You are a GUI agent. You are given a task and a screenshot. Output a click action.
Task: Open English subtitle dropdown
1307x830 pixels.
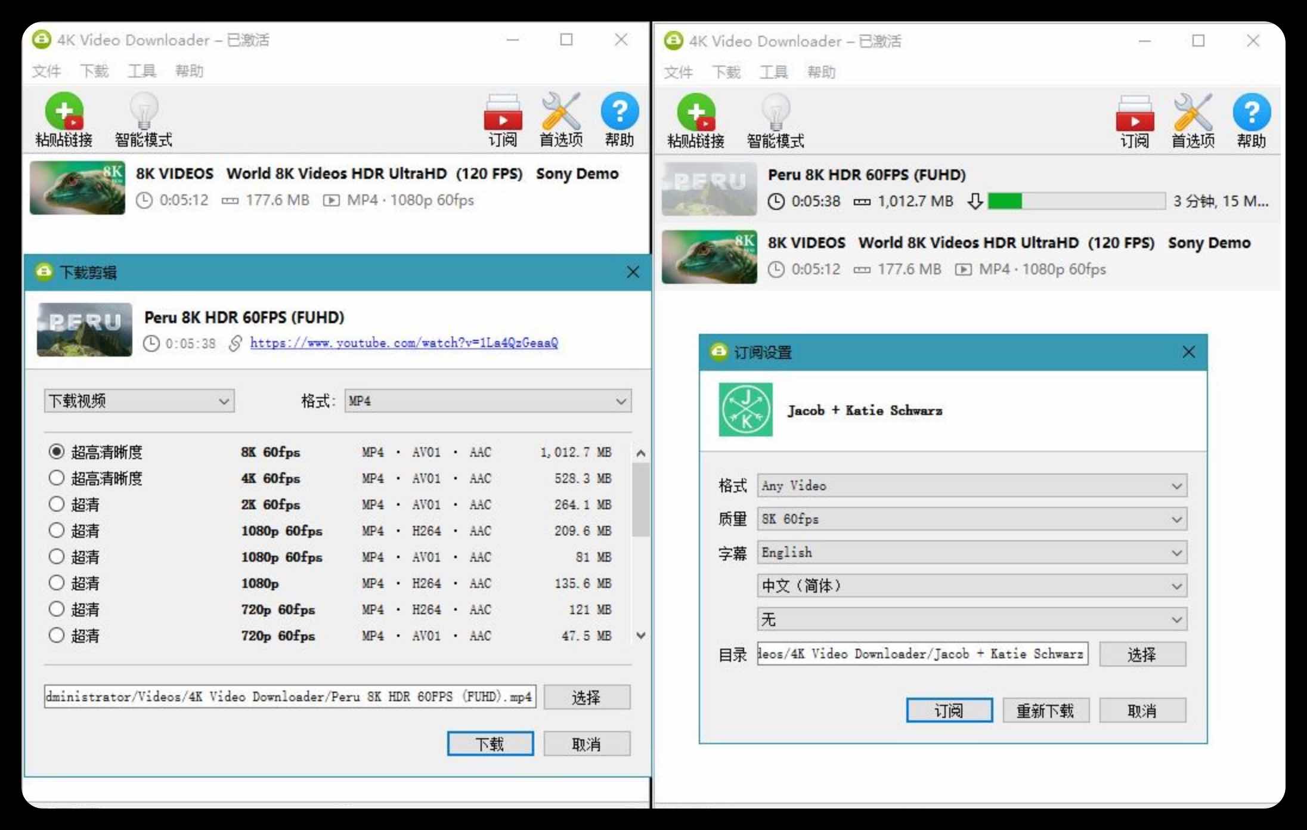point(972,552)
